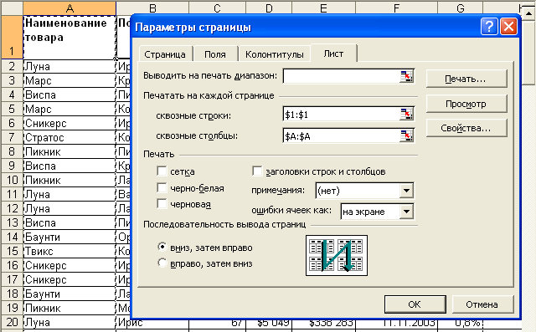Select column F header

[x=396, y=8]
